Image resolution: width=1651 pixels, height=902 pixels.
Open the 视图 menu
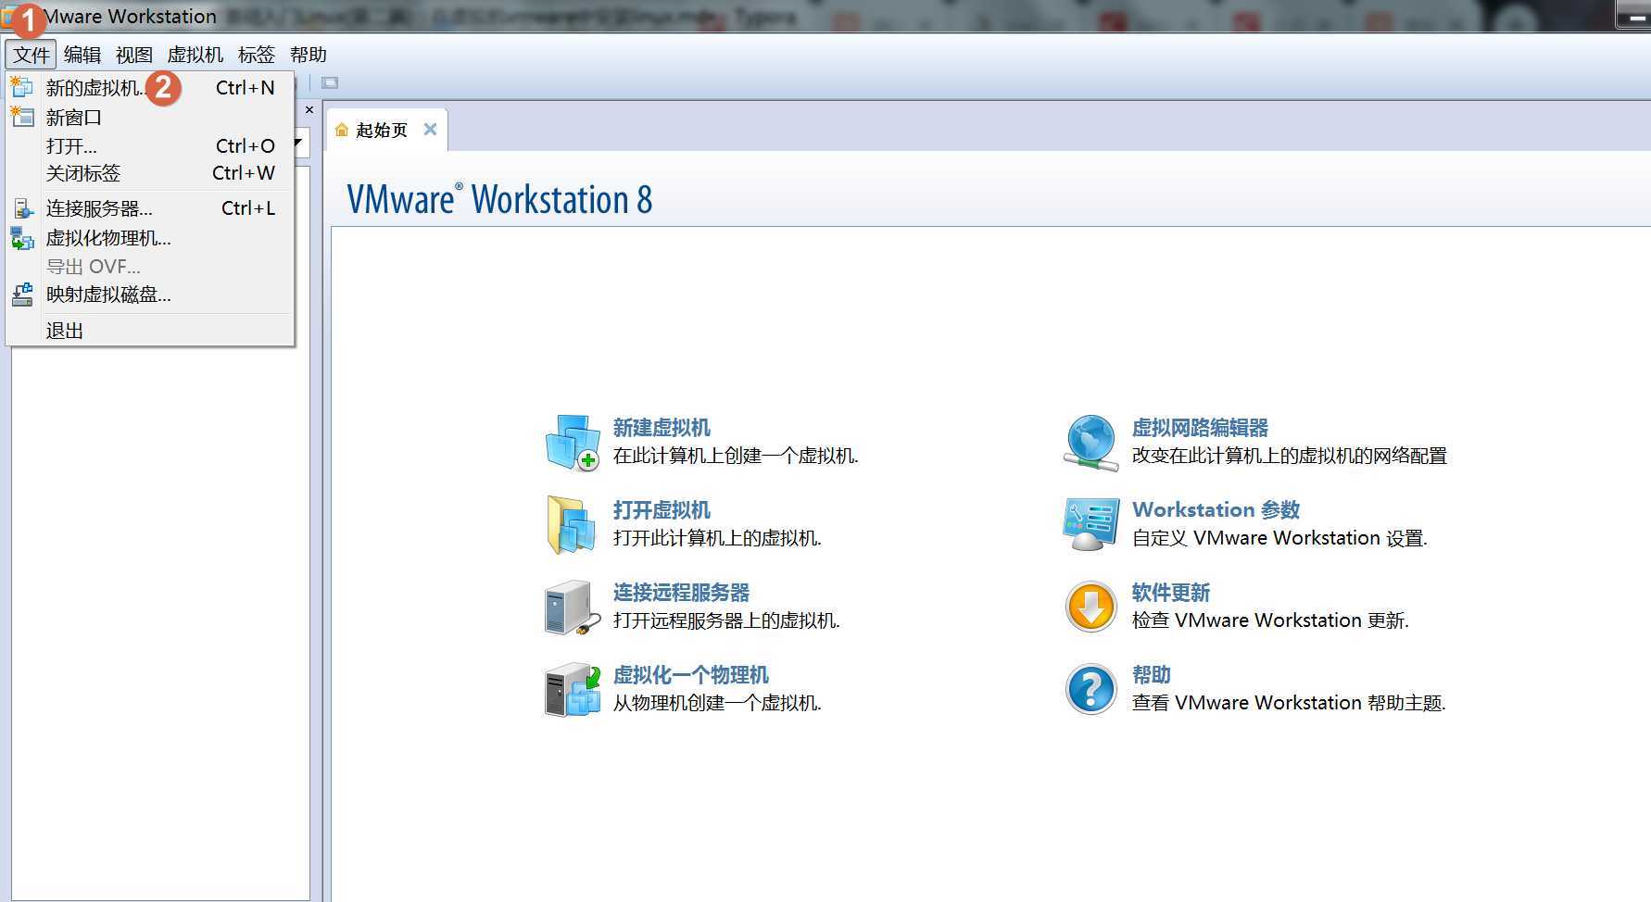[134, 55]
